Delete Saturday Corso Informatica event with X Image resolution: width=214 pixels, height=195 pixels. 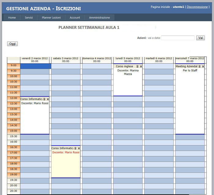pyautogui.click(x=79, y=148)
